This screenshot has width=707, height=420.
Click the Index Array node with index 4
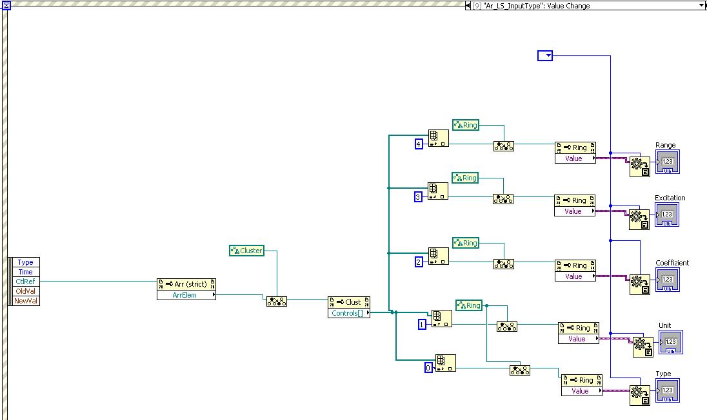[438, 138]
